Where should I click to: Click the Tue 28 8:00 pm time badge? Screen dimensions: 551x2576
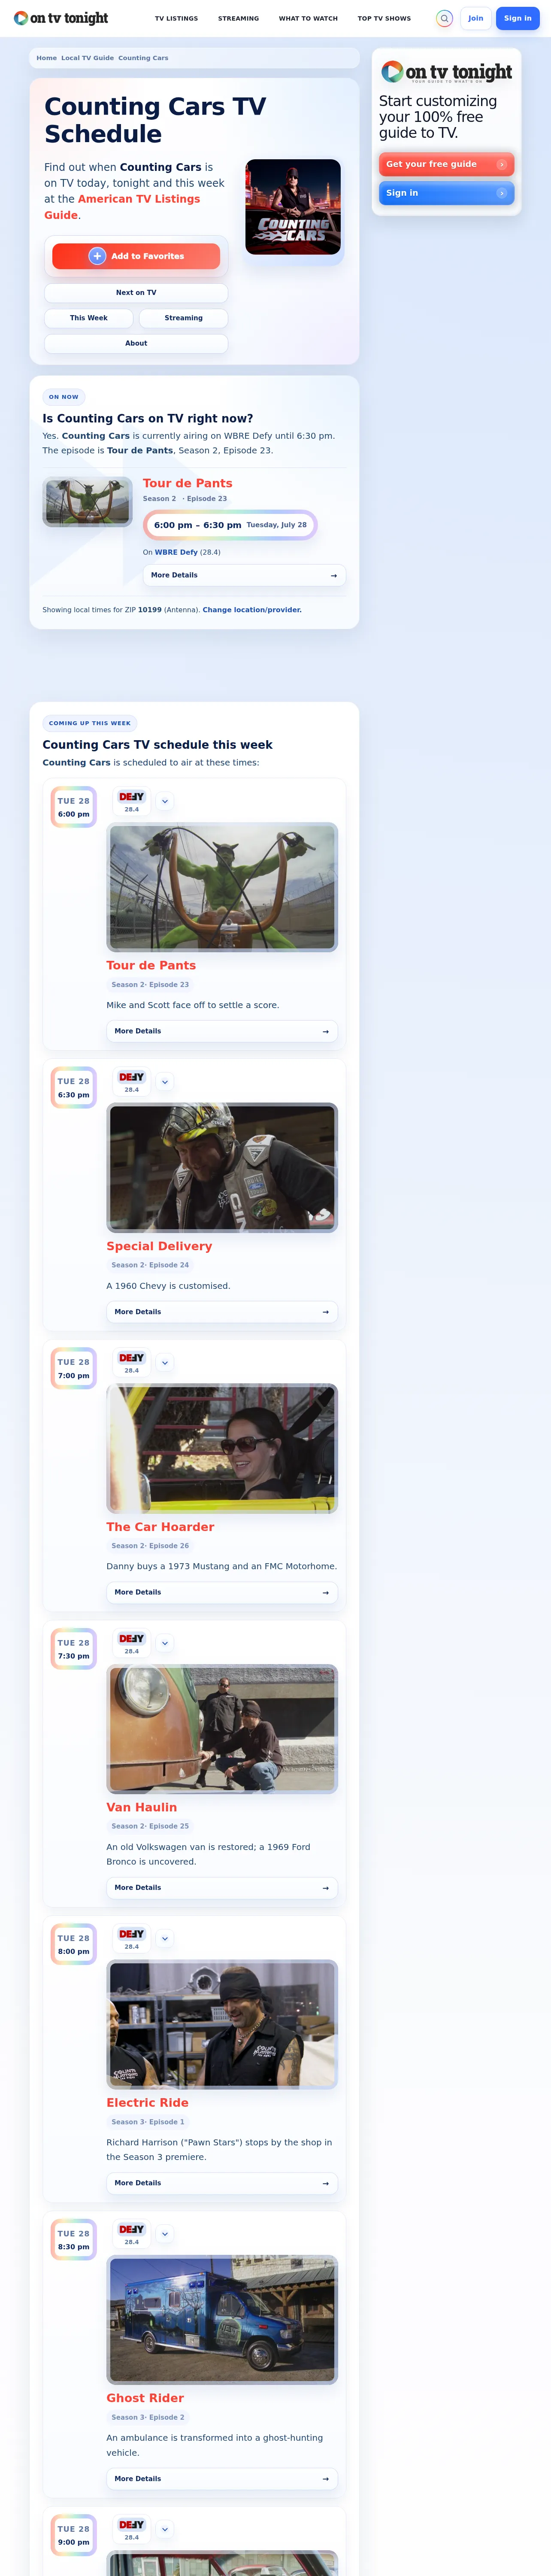click(x=74, y=1944)
